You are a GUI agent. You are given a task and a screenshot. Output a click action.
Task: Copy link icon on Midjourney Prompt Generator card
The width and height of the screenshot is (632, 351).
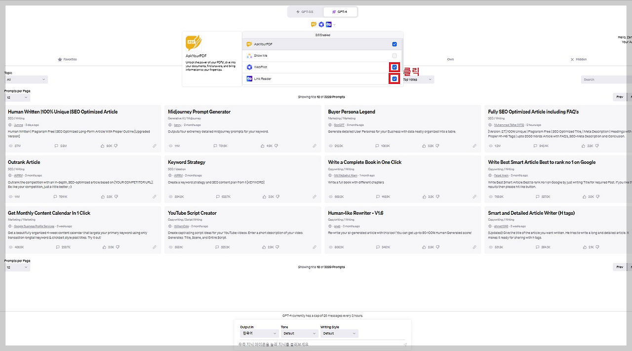coord(315,146)
